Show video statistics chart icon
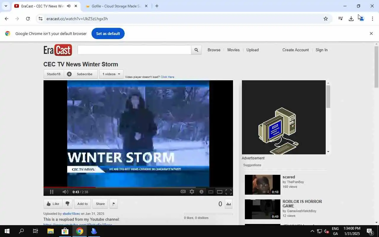 coord(229,204)
